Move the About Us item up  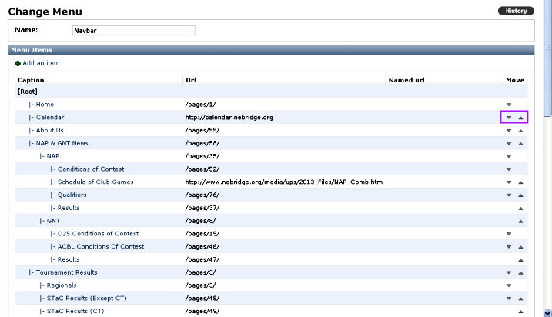coord(521,131)
